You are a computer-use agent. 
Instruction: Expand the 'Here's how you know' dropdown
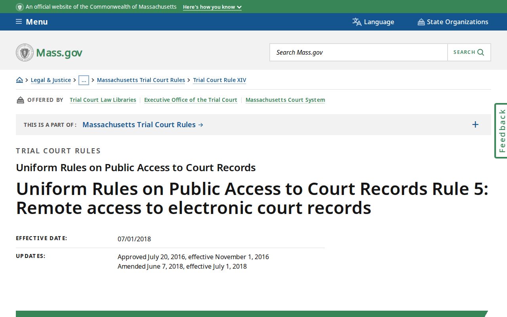(212, 7)
